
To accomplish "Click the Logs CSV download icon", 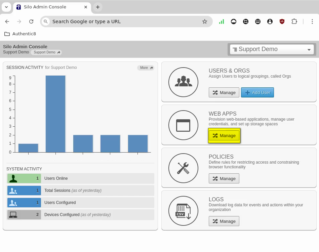I will 183,211.
